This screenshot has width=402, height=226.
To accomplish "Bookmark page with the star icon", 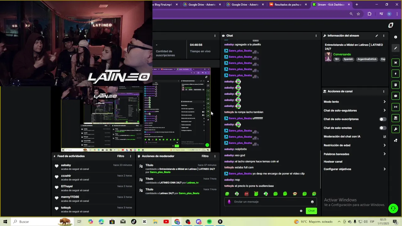I will (358, 14).
